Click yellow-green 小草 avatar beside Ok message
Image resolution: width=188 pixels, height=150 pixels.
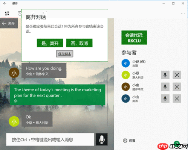[14, 121]
